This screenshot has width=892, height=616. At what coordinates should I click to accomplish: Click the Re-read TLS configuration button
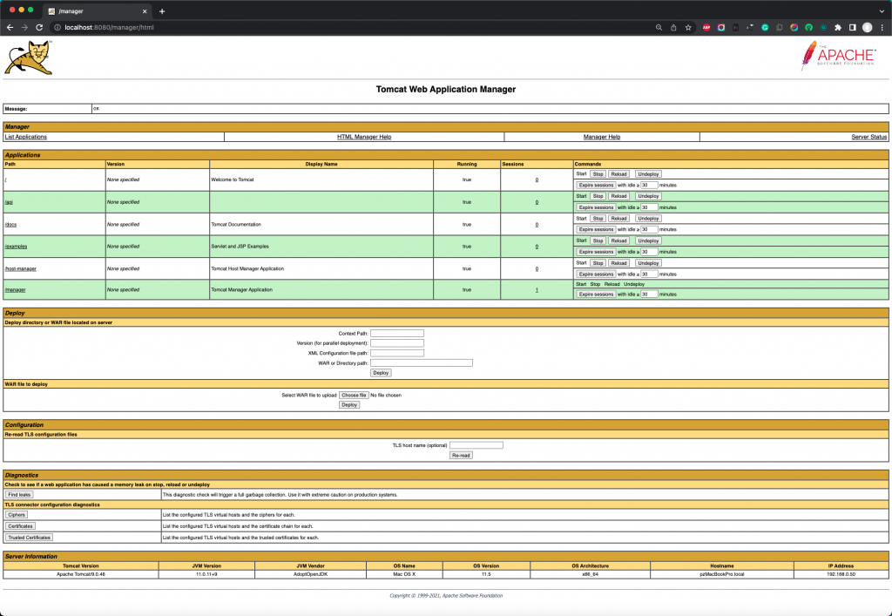(x=461, y=456)
